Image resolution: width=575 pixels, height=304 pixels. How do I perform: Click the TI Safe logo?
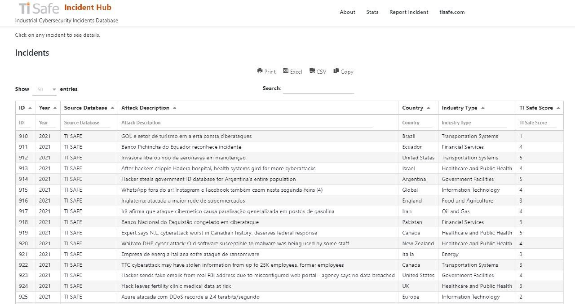click(x=39, y=8)
